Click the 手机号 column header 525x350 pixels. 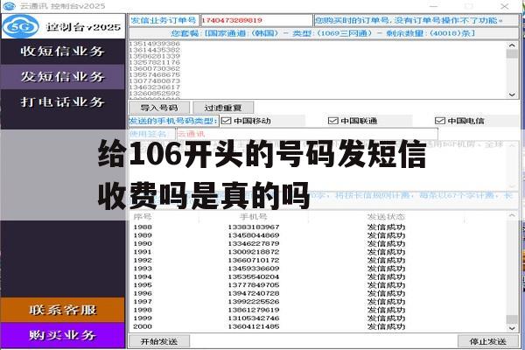[254, 217]
